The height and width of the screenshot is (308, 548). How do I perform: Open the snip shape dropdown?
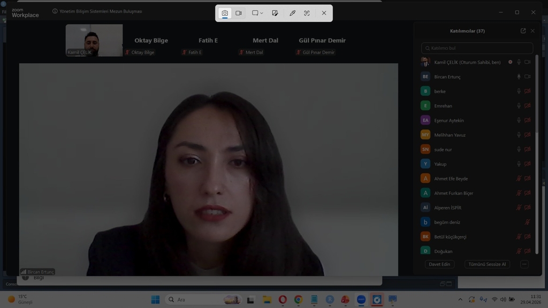point(257,13)
